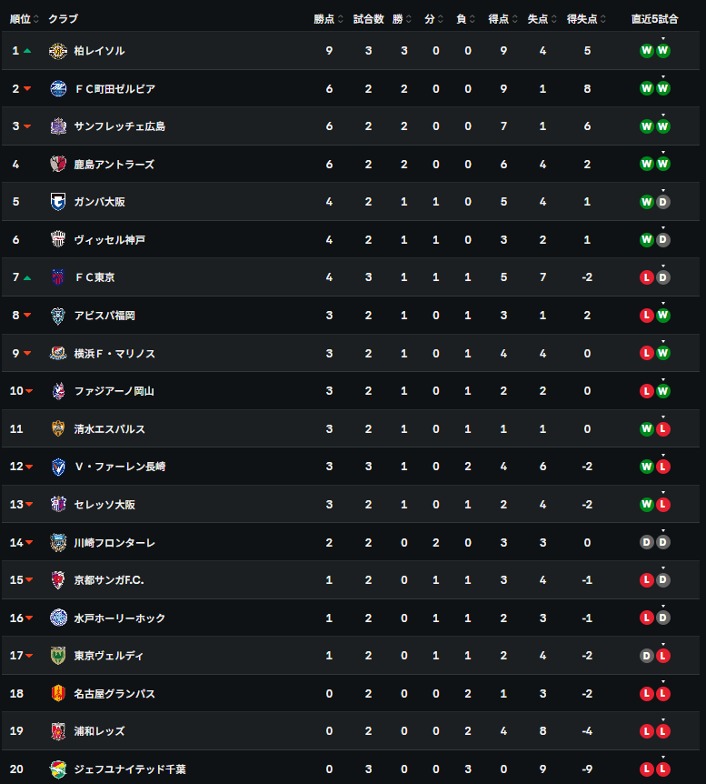This screenshot has width=706, height=784.
Task: Open the 鹿島アントラーズ team name link
Action: coord(114,164)
